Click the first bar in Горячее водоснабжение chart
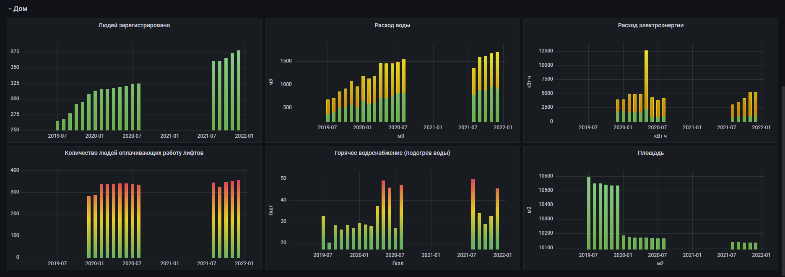Viewport: 785px width, 277px height. (323, 233)
